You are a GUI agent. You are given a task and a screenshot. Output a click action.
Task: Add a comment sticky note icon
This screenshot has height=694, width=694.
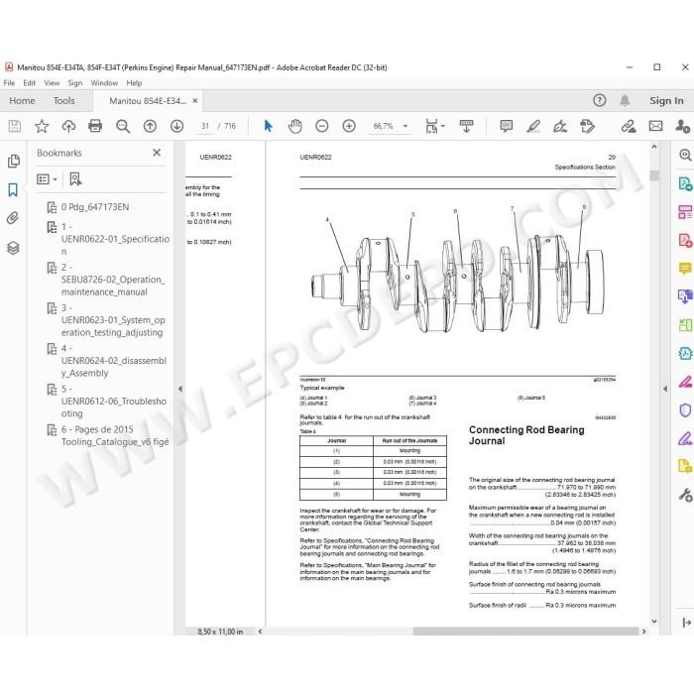click(507, 126)
